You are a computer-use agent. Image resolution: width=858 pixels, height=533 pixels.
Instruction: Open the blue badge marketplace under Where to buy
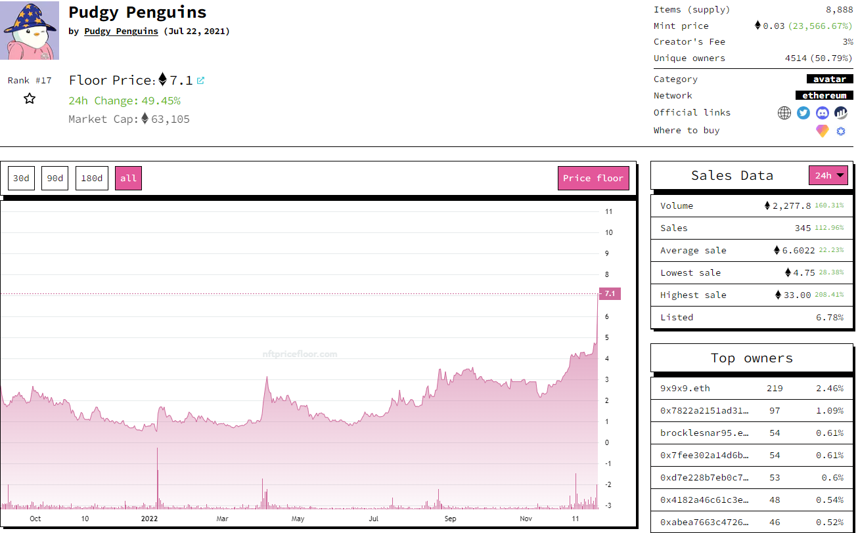[841, 131]
